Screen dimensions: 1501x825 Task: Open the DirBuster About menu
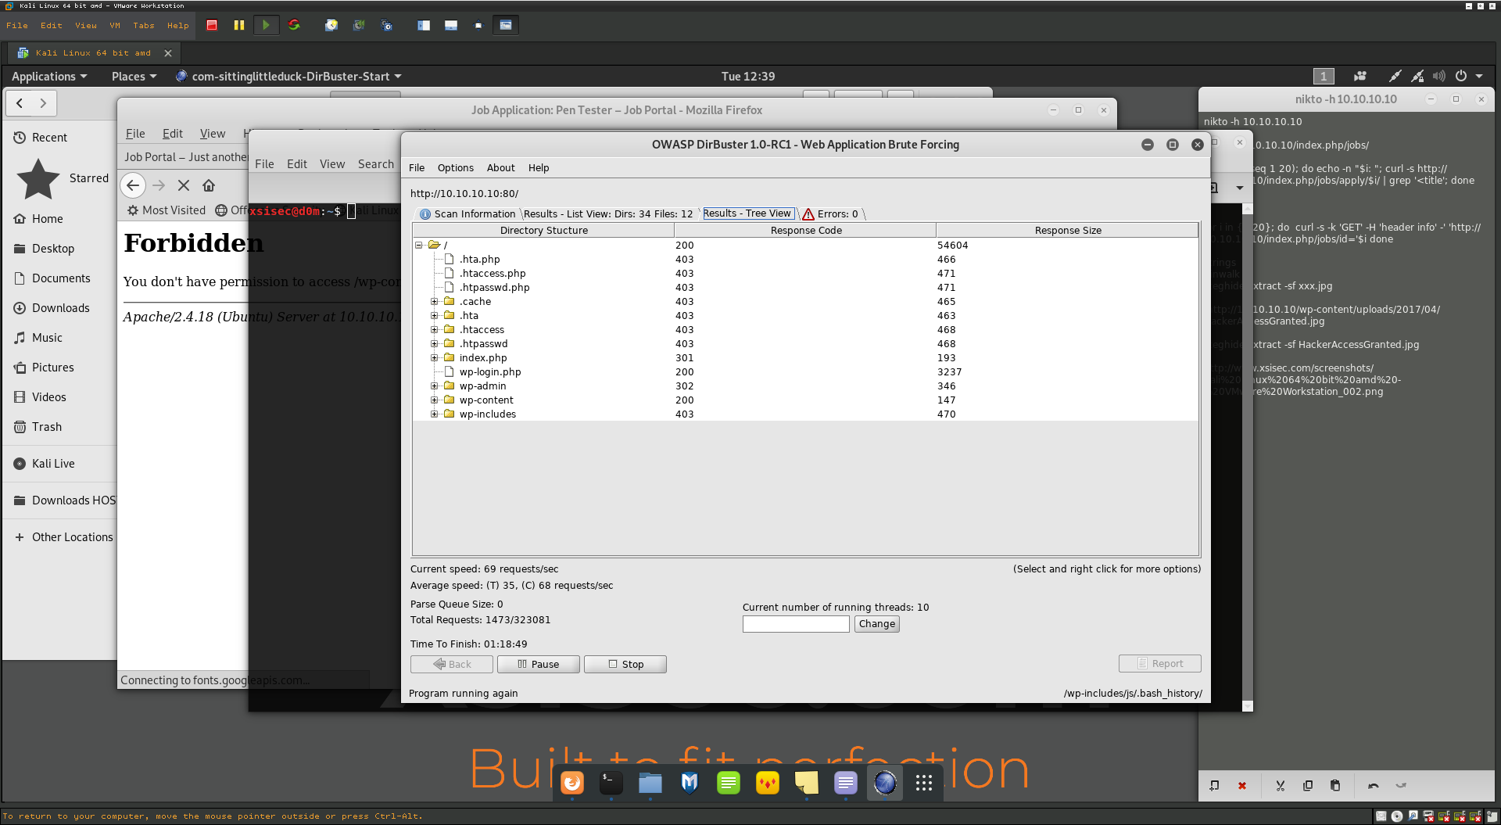point(501,167)
